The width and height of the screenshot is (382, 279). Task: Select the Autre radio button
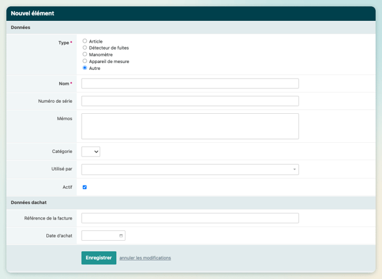[85, 68]
